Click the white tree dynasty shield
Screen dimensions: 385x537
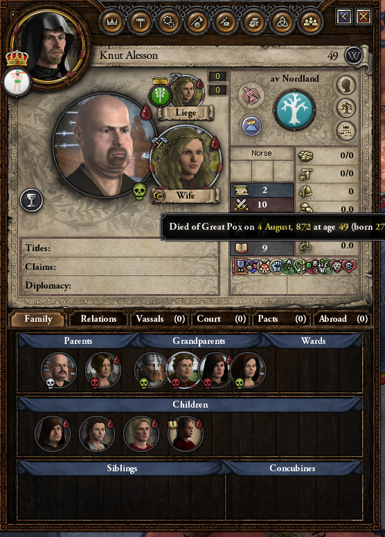tap(294, 110)
